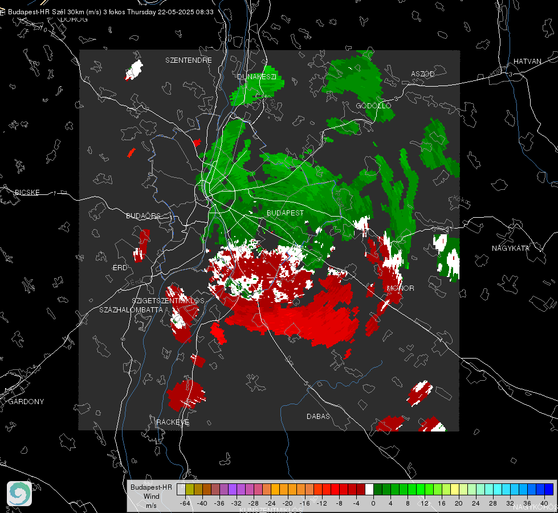Click the GÖDÖLLŐ town label

point(373,105)
